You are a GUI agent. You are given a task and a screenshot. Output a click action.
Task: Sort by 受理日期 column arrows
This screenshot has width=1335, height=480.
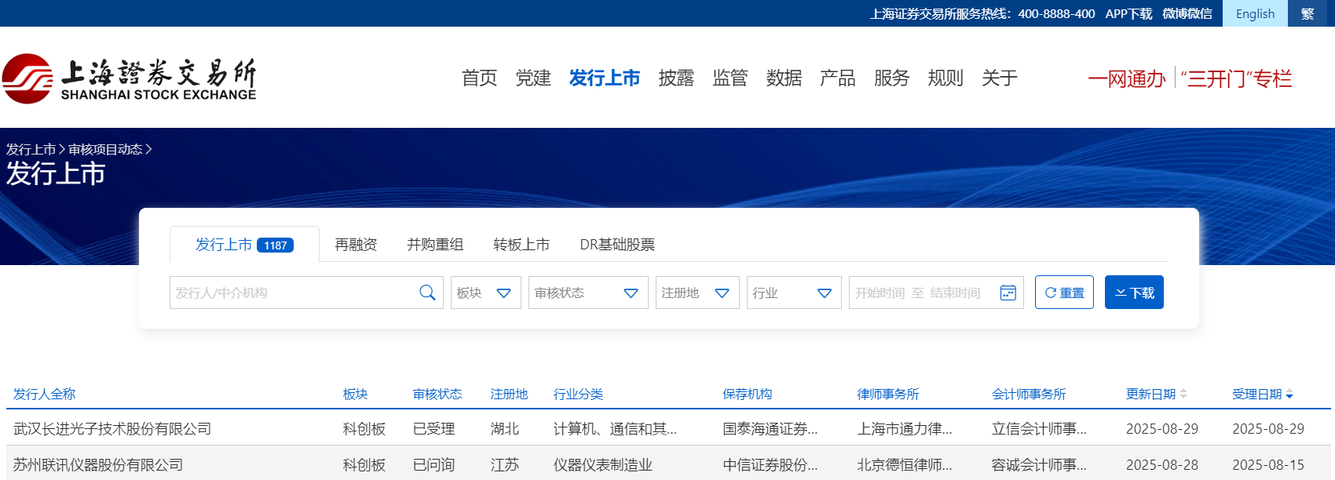click(x=1289, y=394)
